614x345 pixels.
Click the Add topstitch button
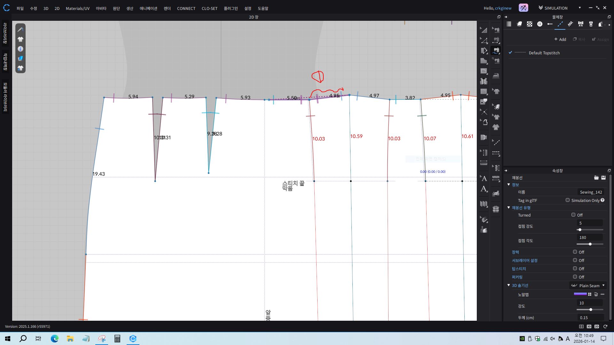pyautogui.click(x=560, y=39)
